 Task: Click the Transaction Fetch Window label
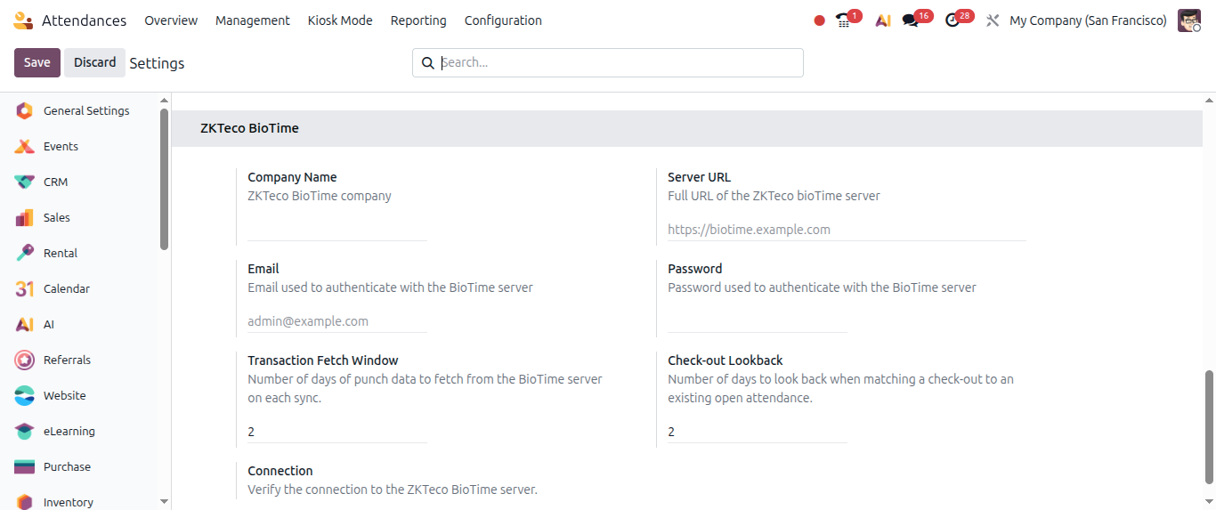(323, 360)
